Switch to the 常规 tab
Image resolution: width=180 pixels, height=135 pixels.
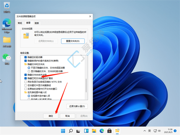pyautogui.click(x=20, y=23)
